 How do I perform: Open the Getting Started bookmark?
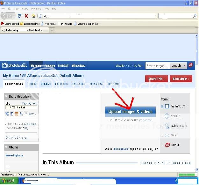click(x=10, y=24)
